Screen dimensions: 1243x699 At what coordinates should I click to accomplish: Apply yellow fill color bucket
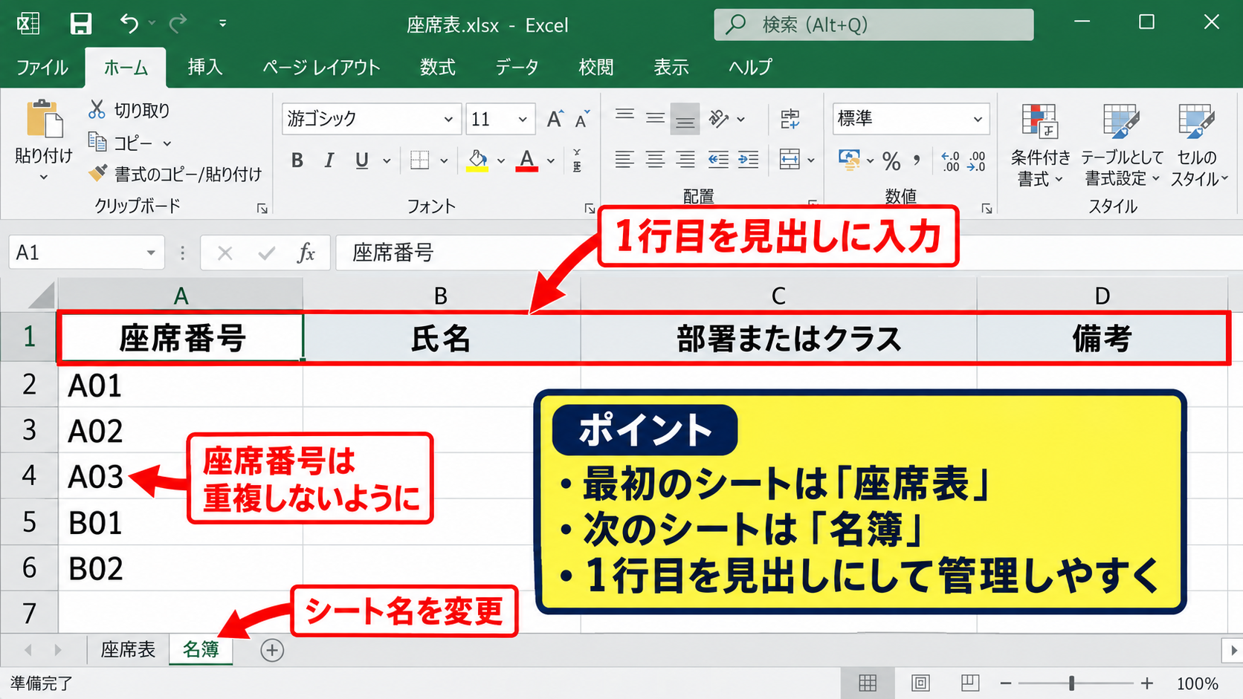tap(477, 160)
